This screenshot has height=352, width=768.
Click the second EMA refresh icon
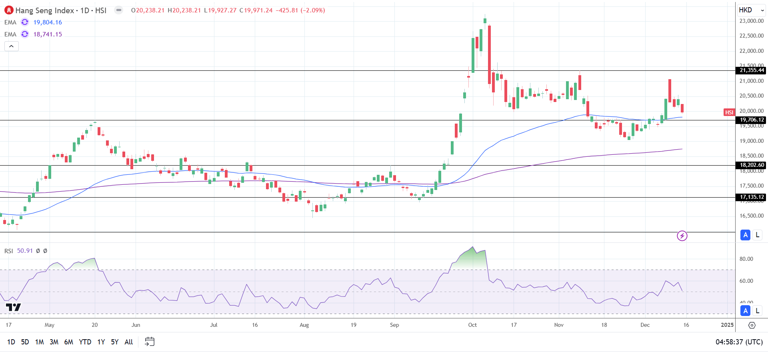pyautogui.click(x=25, y=34)
